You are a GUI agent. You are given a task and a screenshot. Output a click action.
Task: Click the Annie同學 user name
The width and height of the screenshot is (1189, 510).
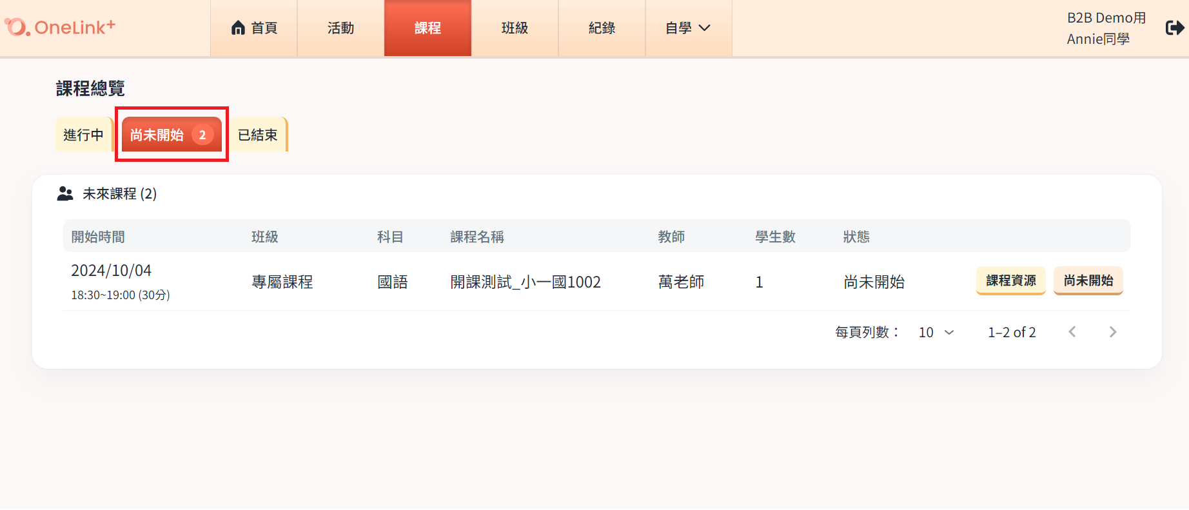click(x=1098, y=39)
